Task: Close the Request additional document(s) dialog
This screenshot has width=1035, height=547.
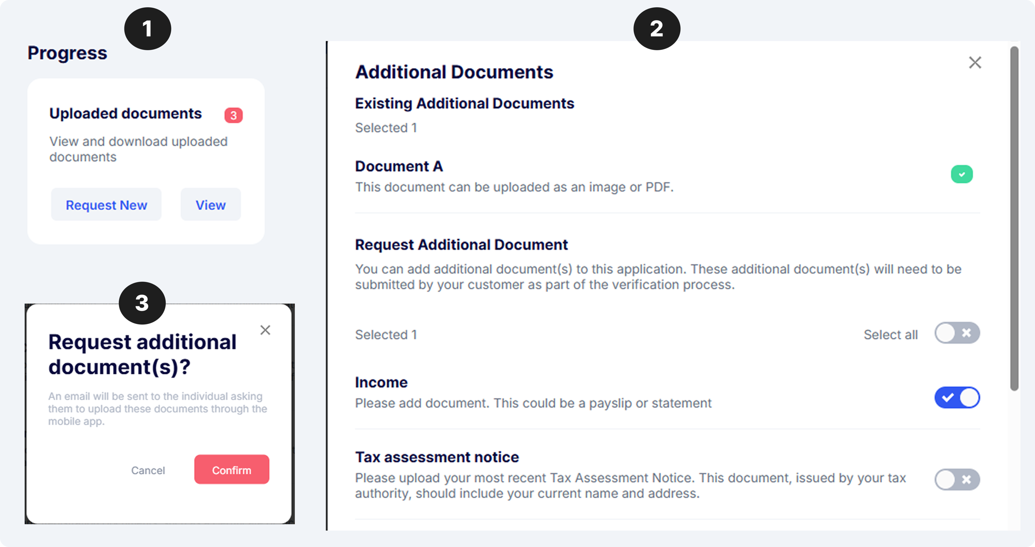Action: pyautogui.click(x=265, y=330)
